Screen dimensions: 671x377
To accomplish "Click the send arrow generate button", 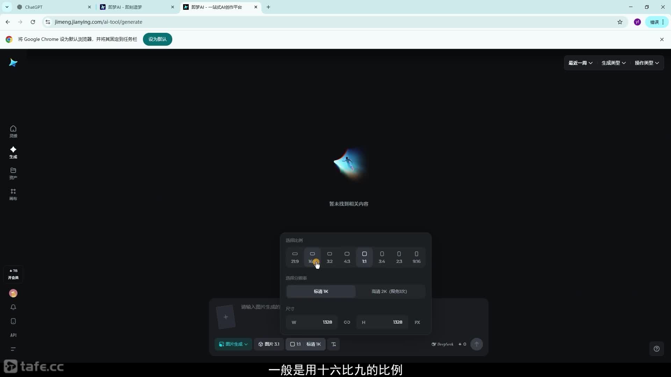I will [477, 344].
